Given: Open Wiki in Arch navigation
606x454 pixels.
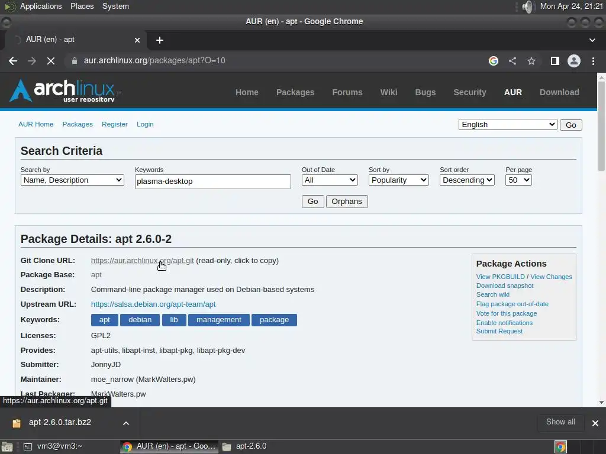Looking at the screenshot, I should pos(389,92).
